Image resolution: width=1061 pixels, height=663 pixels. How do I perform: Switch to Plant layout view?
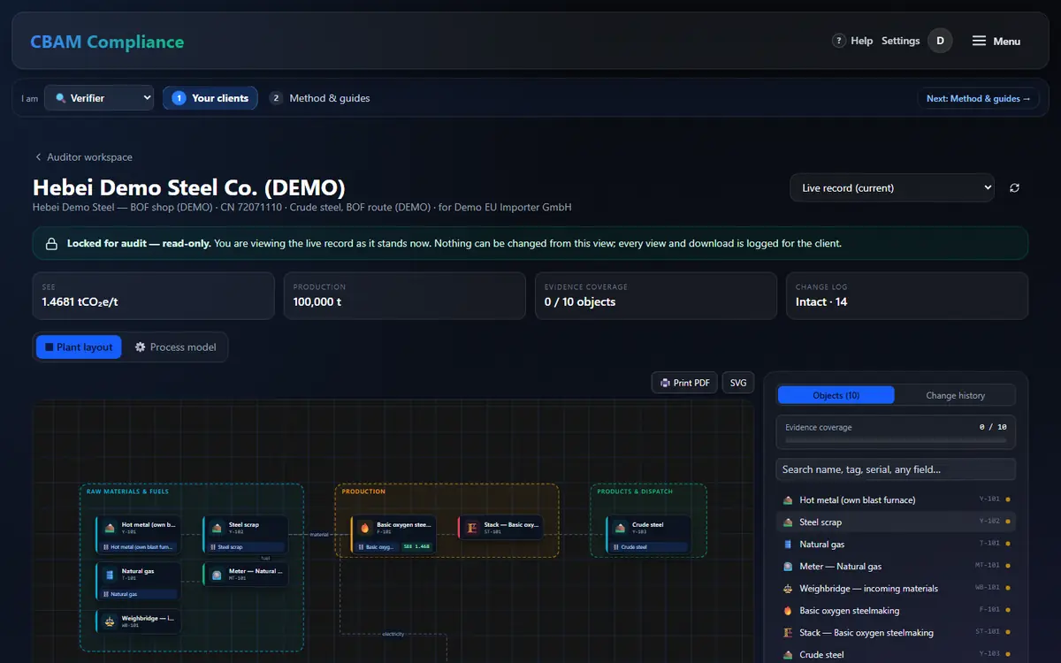point(79,347)
